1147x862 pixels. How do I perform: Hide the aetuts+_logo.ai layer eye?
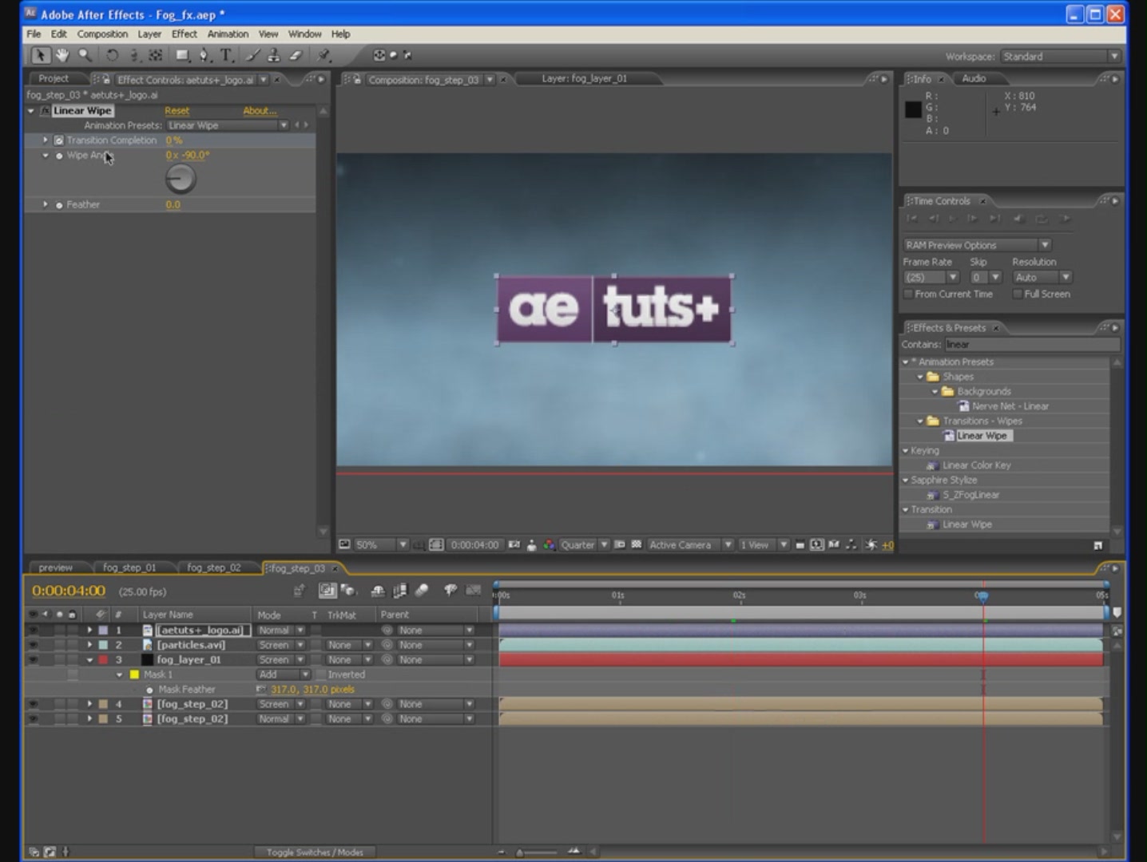[34, 631]
